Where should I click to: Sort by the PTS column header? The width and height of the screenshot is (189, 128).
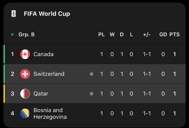(175, 35)
